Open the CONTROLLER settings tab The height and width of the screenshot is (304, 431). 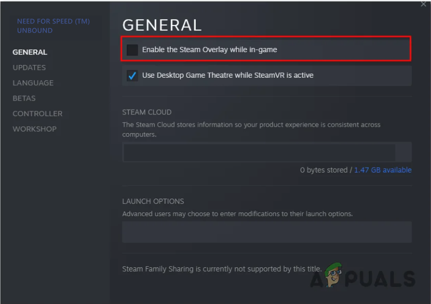(37, 113)
